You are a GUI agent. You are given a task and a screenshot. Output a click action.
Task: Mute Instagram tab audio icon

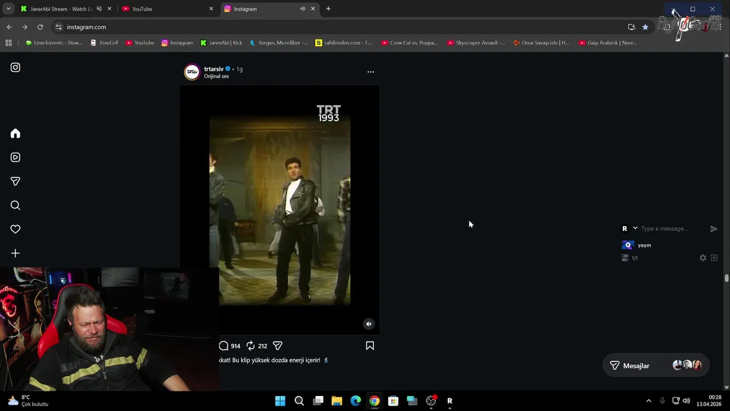coord(302,9)
